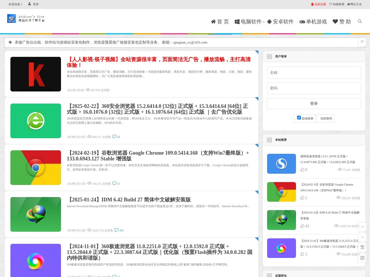
Task: Open the Google Chrome article thumbnail
Action: [36, 168]
